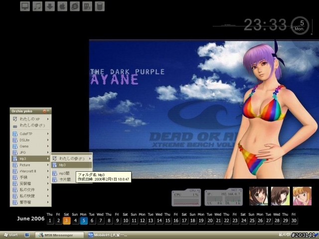
Task: Expand the Game folder submenu arrow
Action: (48, 146)
